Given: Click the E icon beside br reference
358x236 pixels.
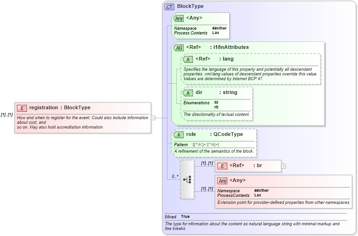Looking at the screenshot, I should (x=222, y=166).
